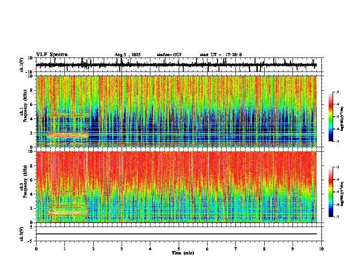362x279 pixels.
Task: Click time-axis tick label "6"
Action: (208, 249)
